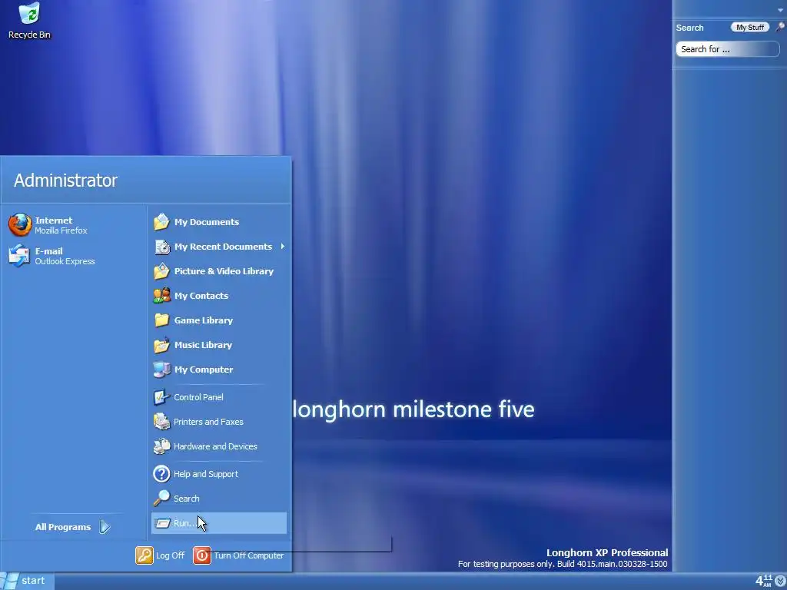Expand All Programs with green arrow
787x590 pixels.
click(x=105, y=527)
